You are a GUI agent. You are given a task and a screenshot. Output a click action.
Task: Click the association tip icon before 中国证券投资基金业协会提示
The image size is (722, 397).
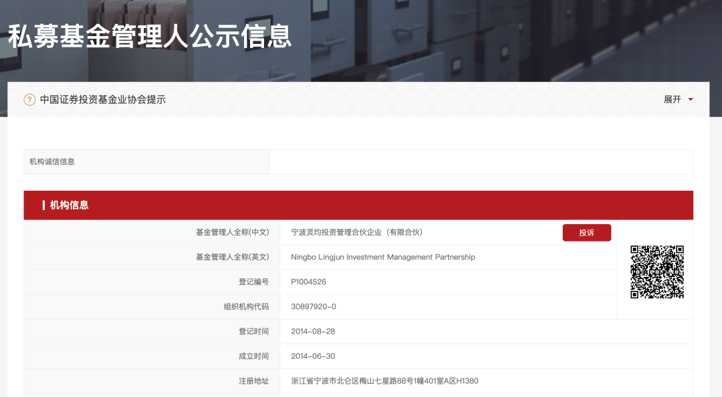tap(29, 99)
